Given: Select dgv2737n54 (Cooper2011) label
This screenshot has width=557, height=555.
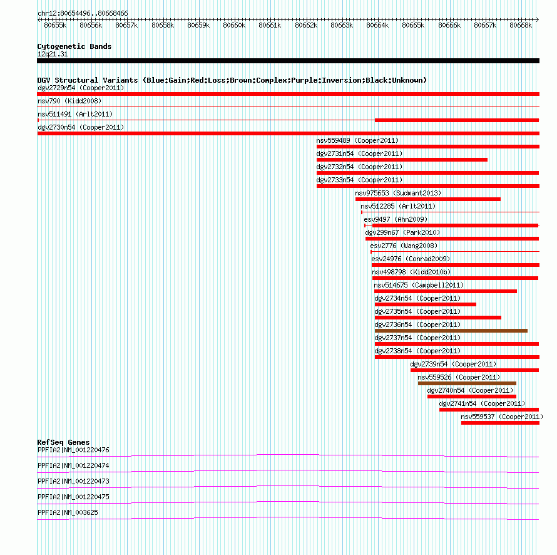Looking at the screenshot, I should coord(417,338).
